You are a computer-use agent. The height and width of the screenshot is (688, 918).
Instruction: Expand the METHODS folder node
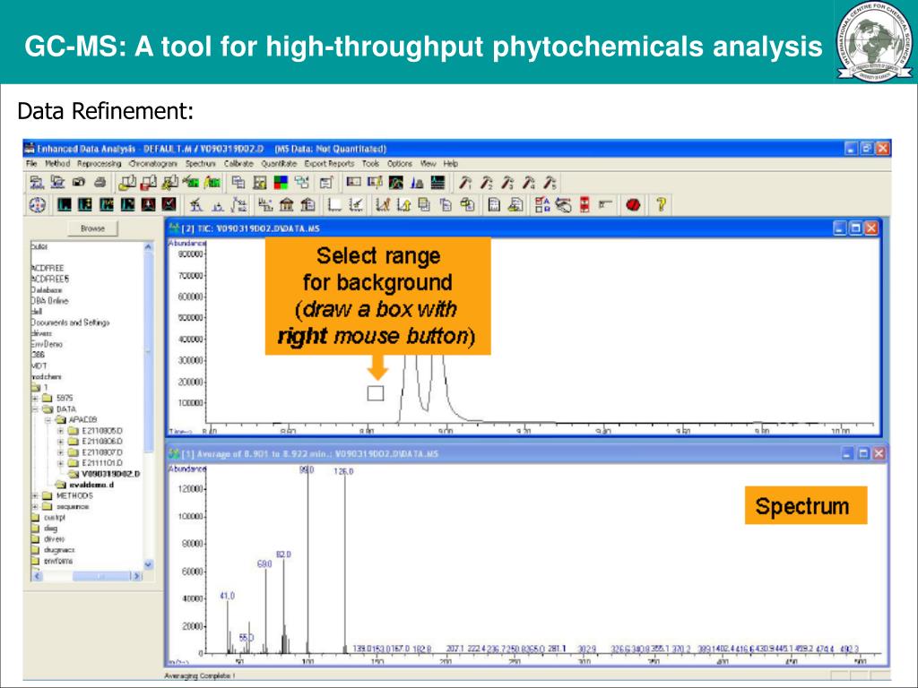(x=35, y=495)
